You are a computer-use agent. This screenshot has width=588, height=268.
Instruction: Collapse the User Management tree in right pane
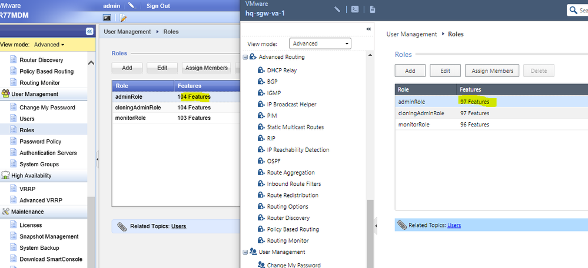245,252
